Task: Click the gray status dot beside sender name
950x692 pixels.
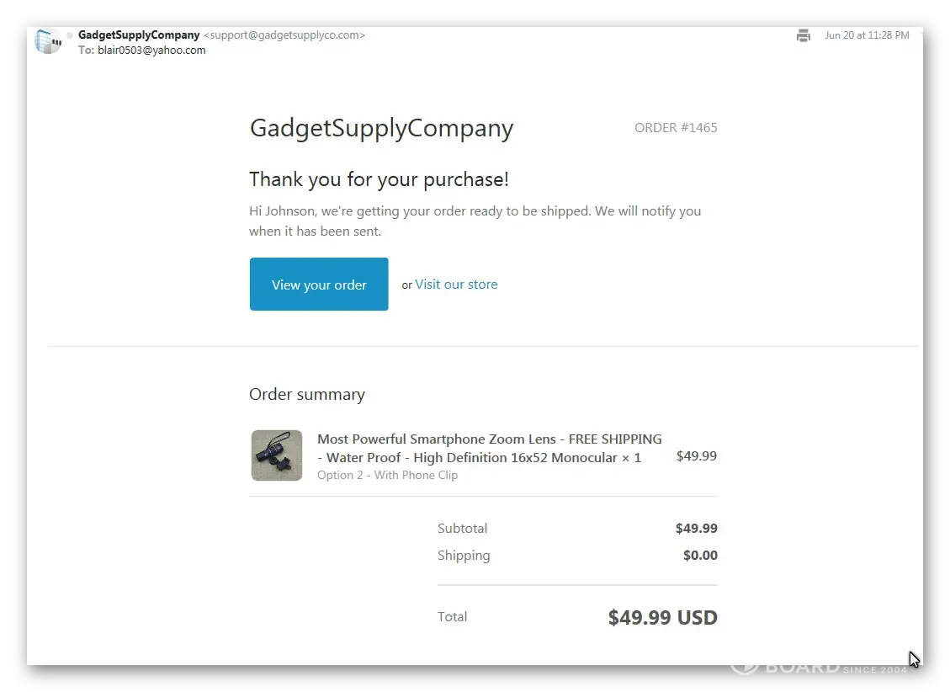Action: (x=70, y=35)
